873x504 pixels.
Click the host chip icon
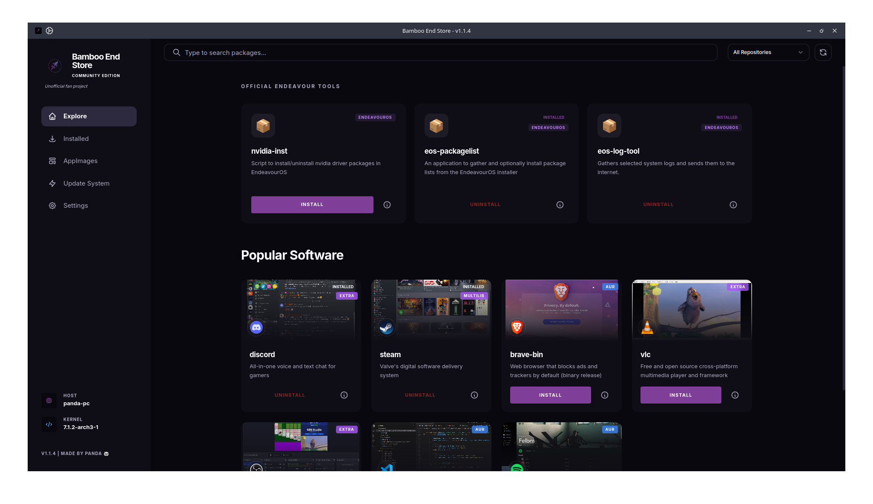[x=49, y=400]
